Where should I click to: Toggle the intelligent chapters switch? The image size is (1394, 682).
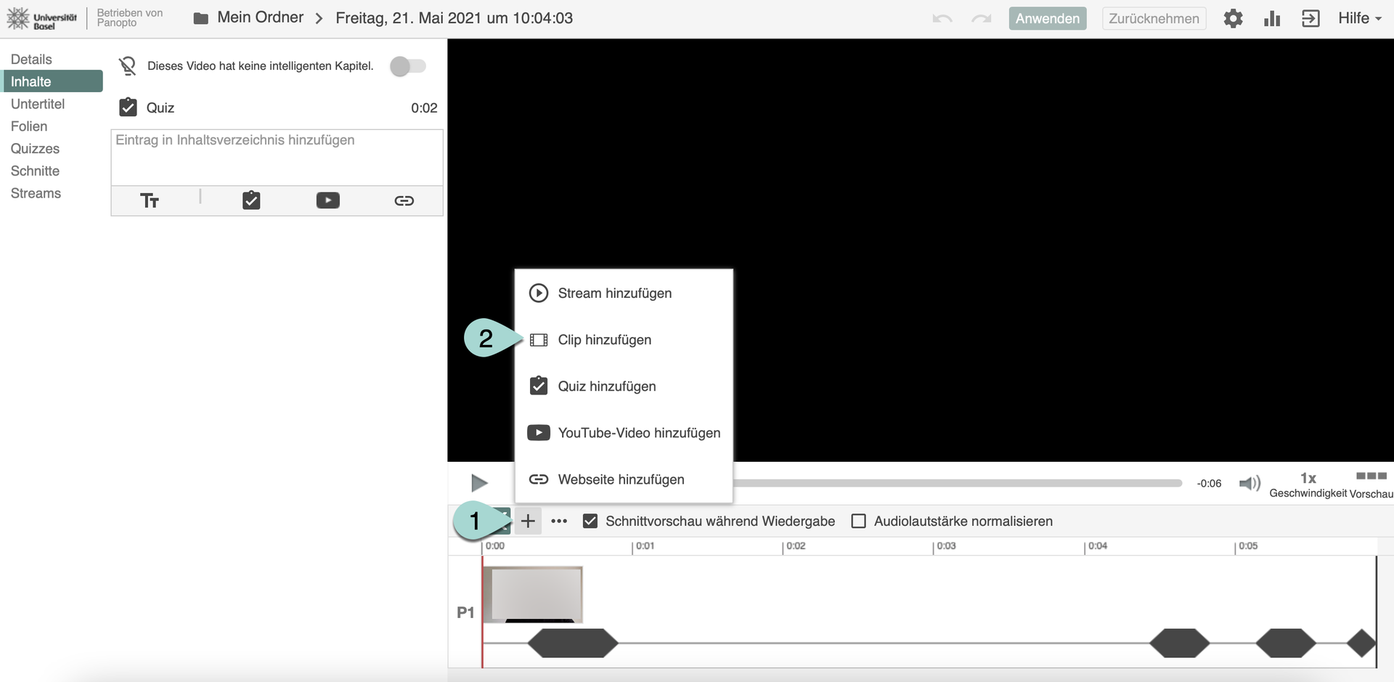coord(407,66)
